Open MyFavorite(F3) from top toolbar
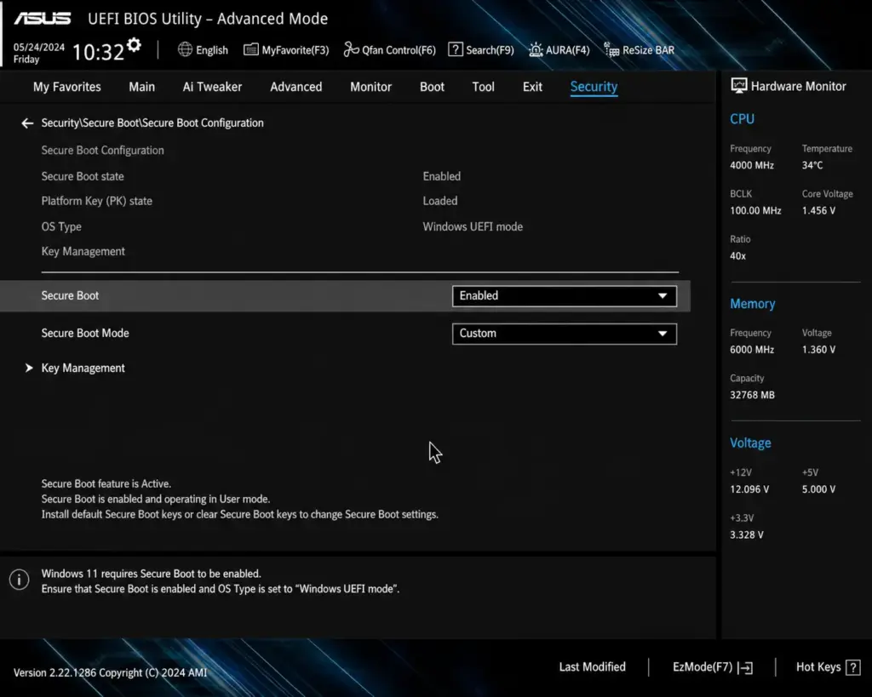The width and height of the screenshot is (872, 697). click(x=286, y=50)
